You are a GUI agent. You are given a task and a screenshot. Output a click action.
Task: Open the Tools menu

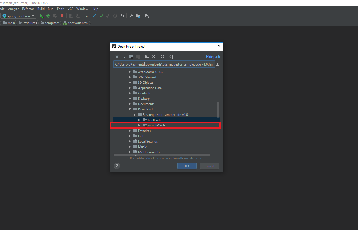tap(60, 9)
